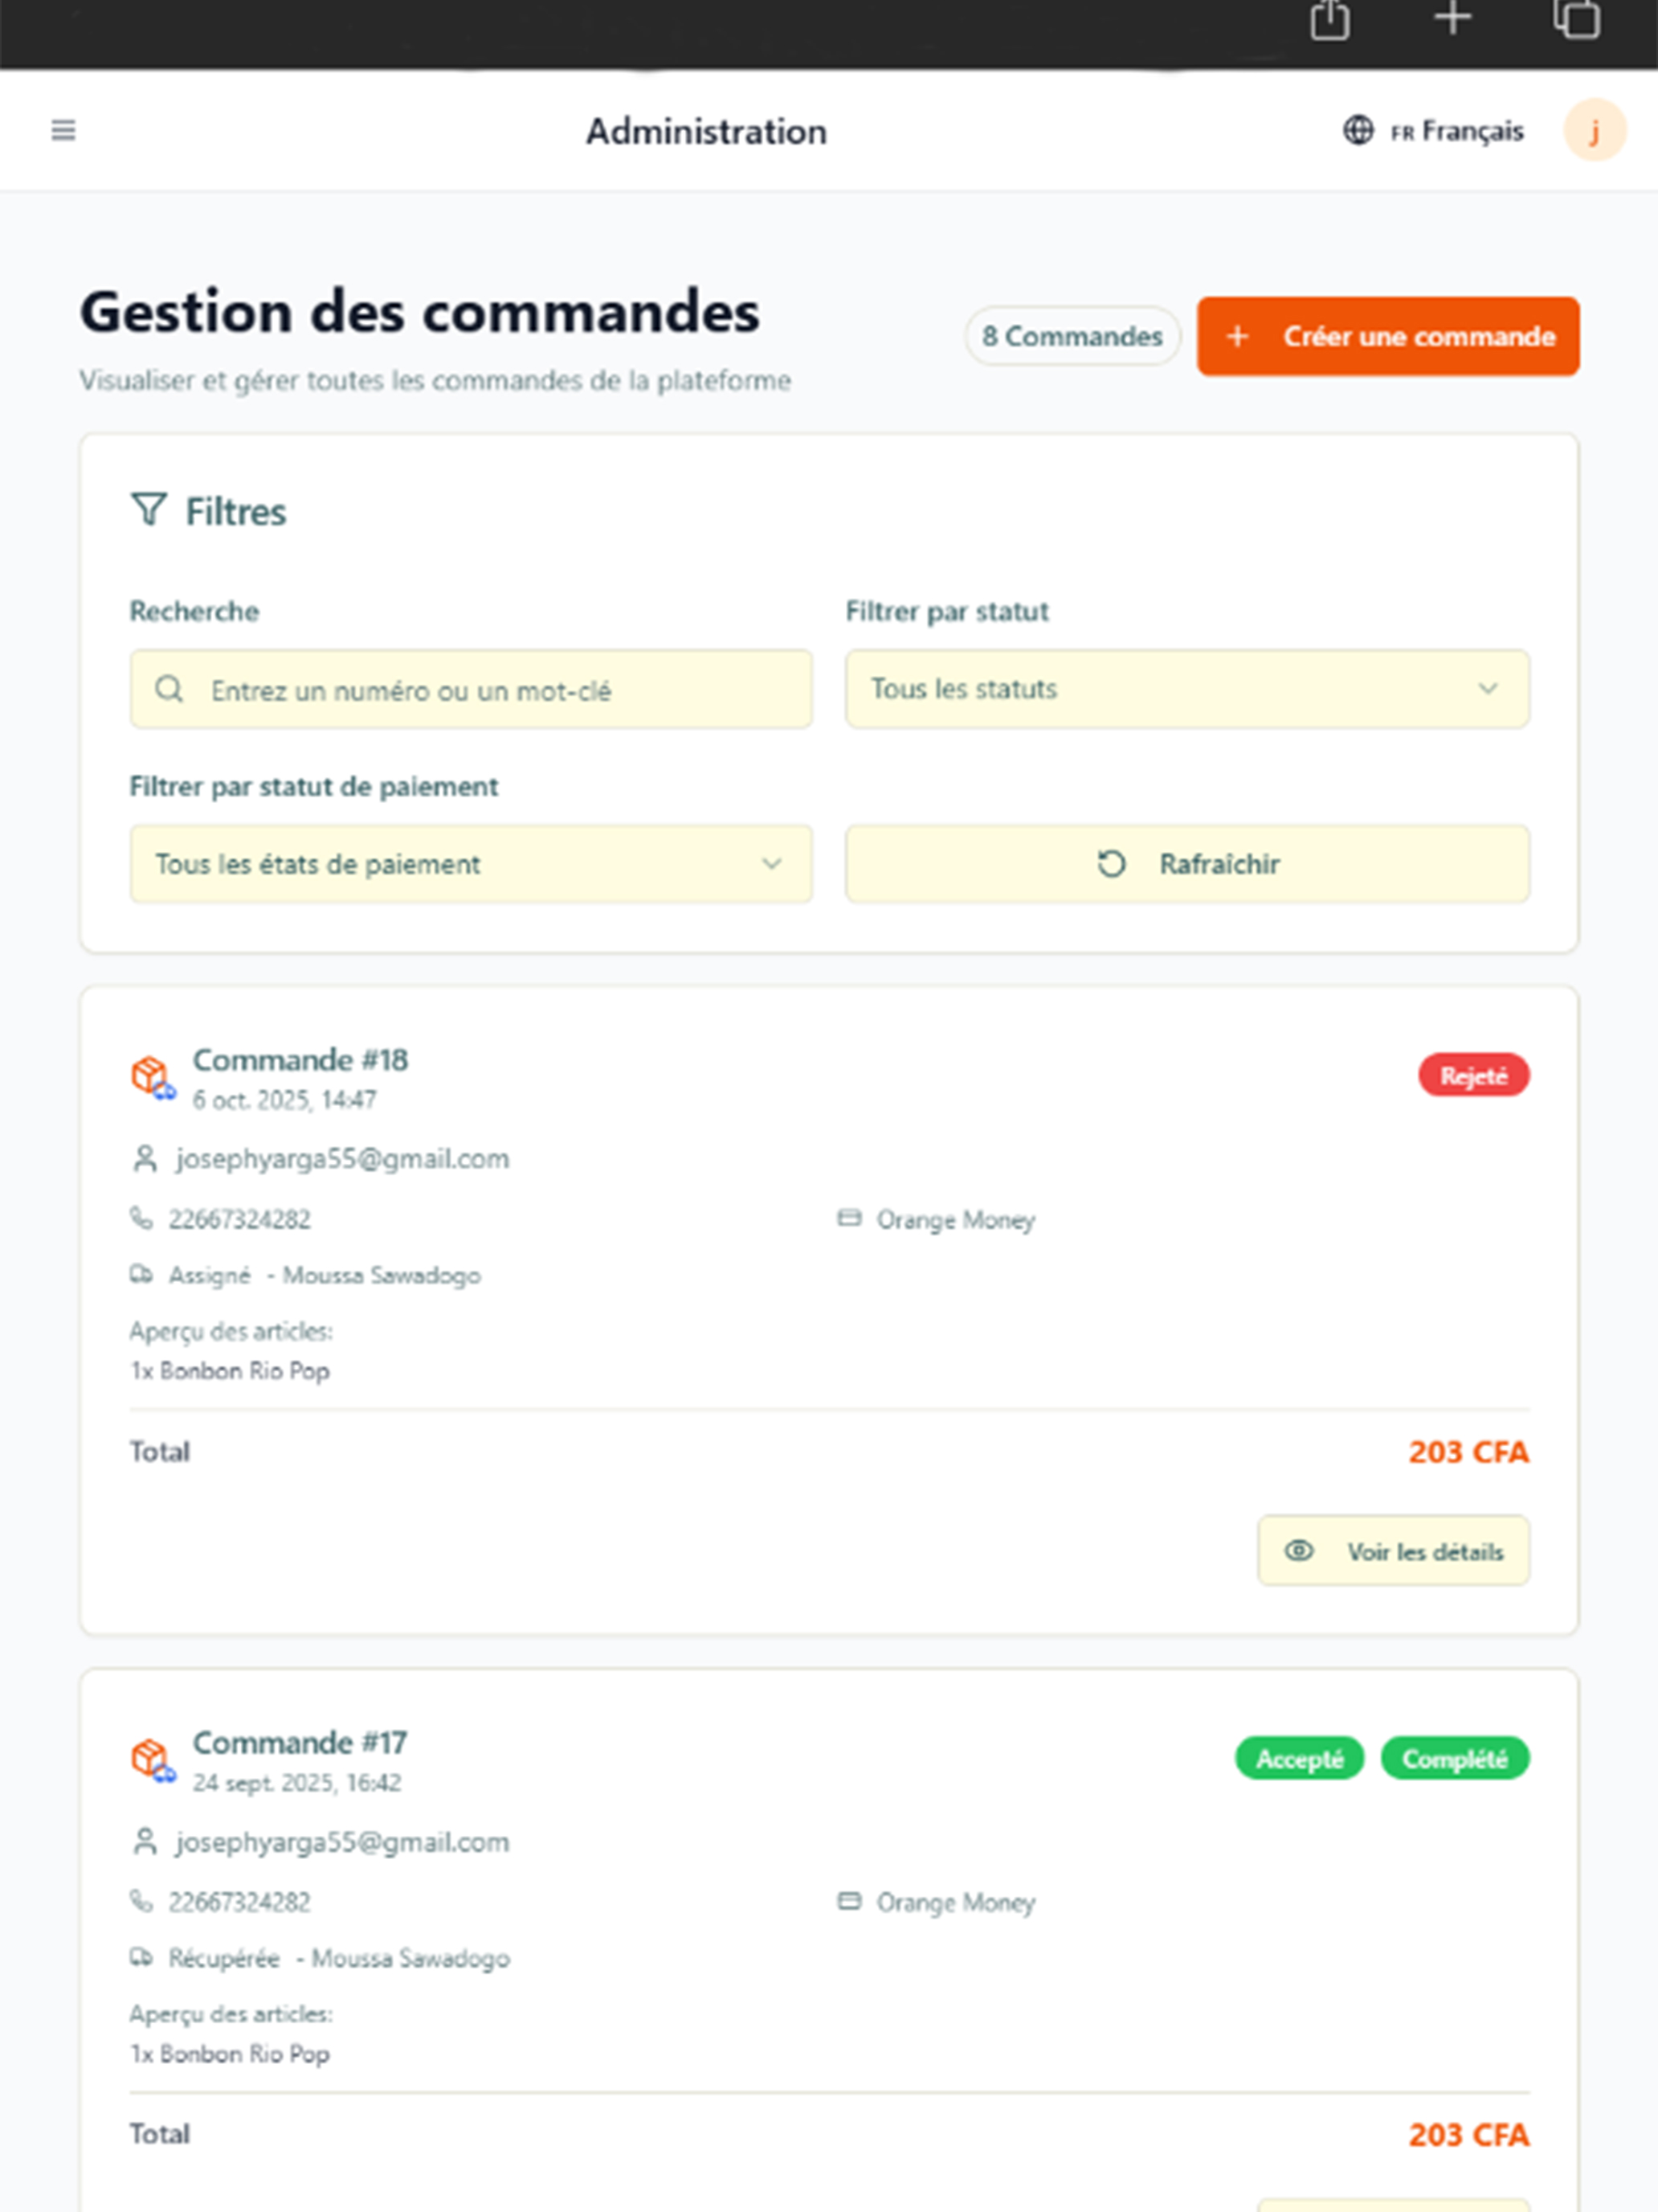Click the package icon of Commande #17
The width and height of the screenshot is (1658, 2212).
pos(153,1760)
